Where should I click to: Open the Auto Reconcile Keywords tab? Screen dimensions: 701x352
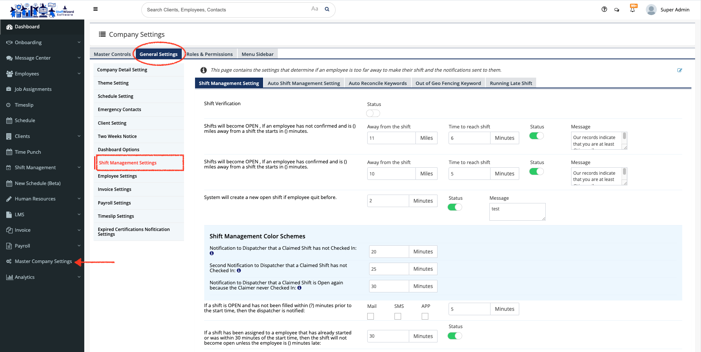(x=378, y=83)
